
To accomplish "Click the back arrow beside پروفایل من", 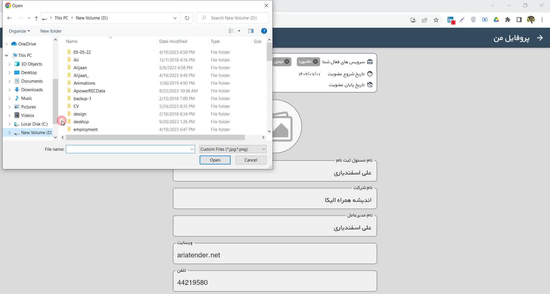I will click(540, 38).
